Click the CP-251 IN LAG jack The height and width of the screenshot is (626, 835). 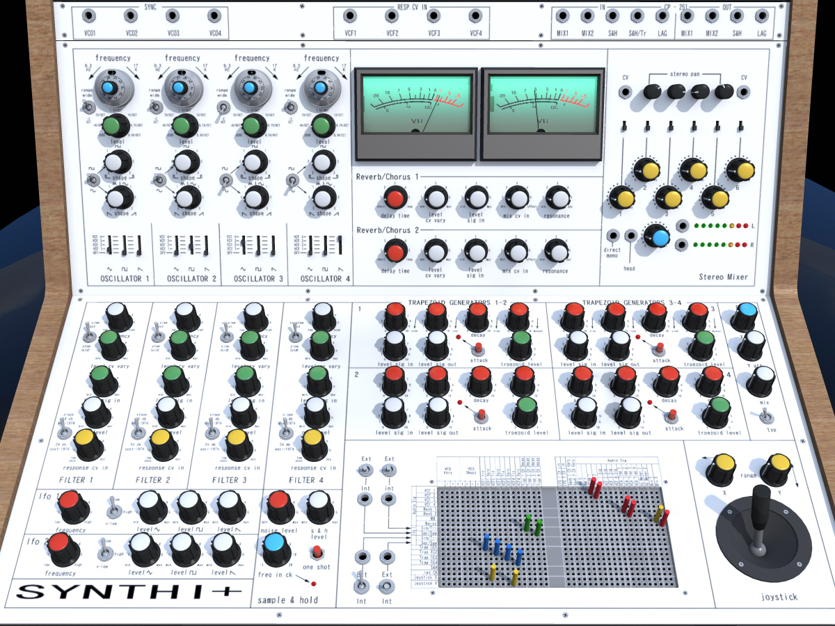point(662,15)
